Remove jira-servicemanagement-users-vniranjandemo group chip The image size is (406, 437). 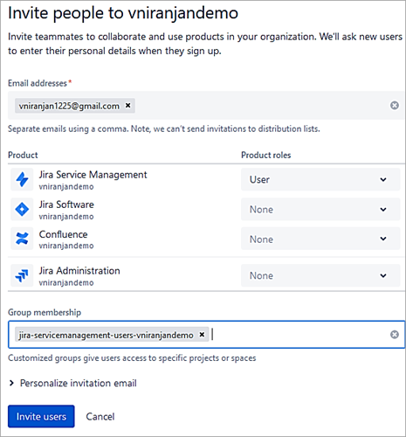pyautogui.click(x=202, y=335)
